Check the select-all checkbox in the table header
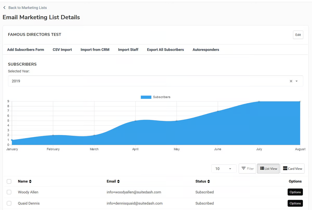 [9, 181]
